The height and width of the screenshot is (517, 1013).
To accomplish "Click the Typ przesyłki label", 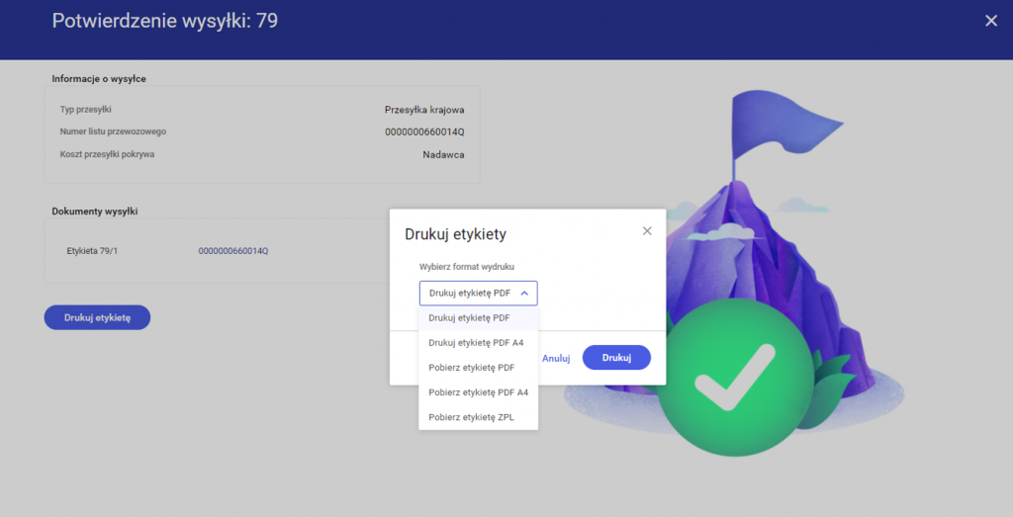I will [86, 110].
